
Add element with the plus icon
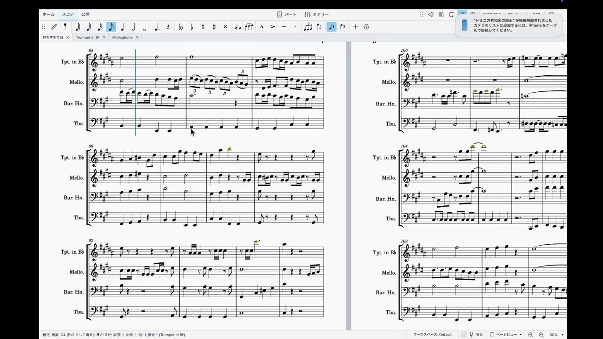(355, 27)
